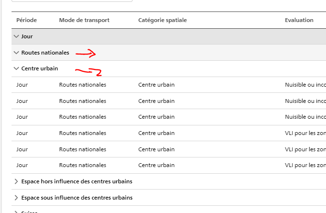Expand the partially visible Suisse group chevron
This screenshot has height=213, width=326.
click(x=16, y=212)
